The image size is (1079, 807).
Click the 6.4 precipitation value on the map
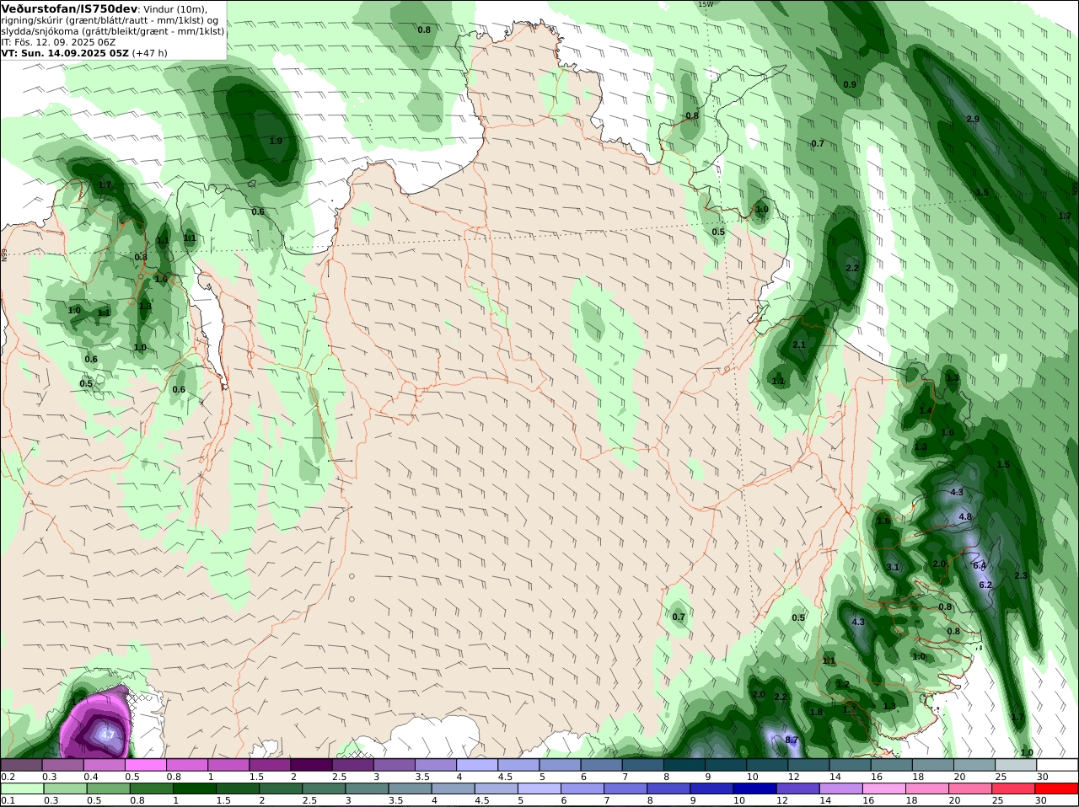(980, 566)
